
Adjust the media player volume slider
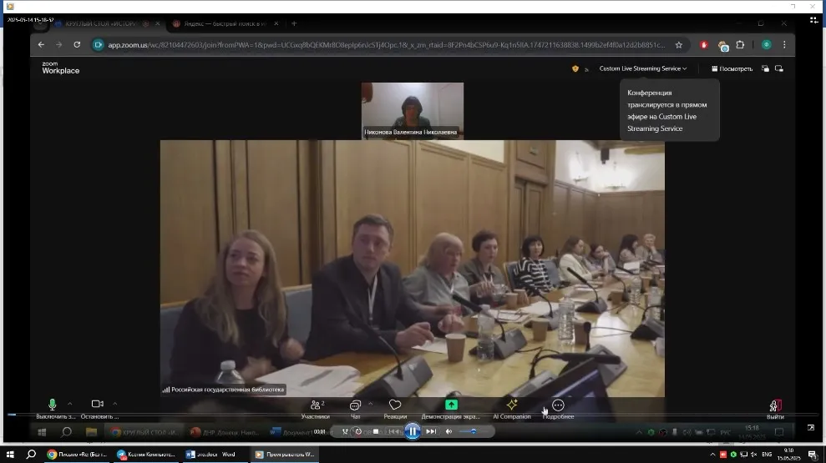[x=473, y=431]
